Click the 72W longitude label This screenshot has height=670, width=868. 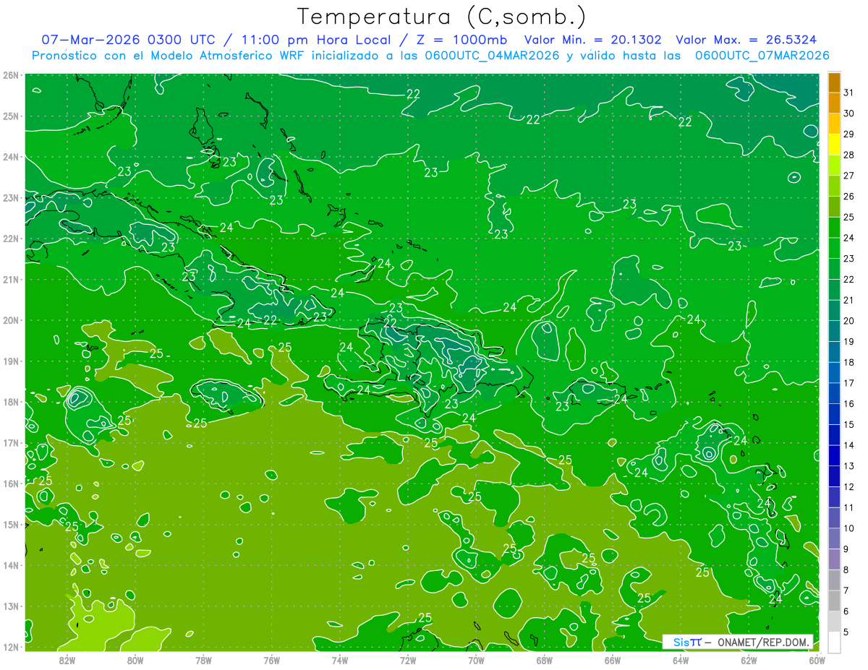click(x=408, y=660)
